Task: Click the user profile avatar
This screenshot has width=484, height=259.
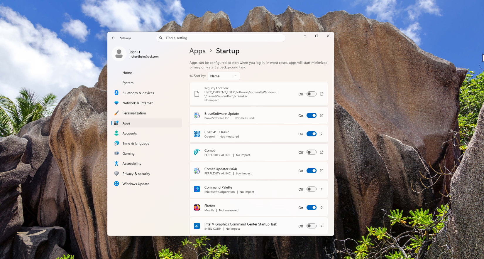Action: 119,54
